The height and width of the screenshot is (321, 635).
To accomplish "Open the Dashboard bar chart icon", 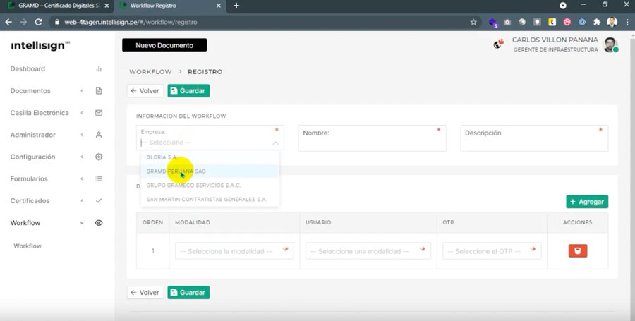I will pyautogui.click(x=98, y=69).
